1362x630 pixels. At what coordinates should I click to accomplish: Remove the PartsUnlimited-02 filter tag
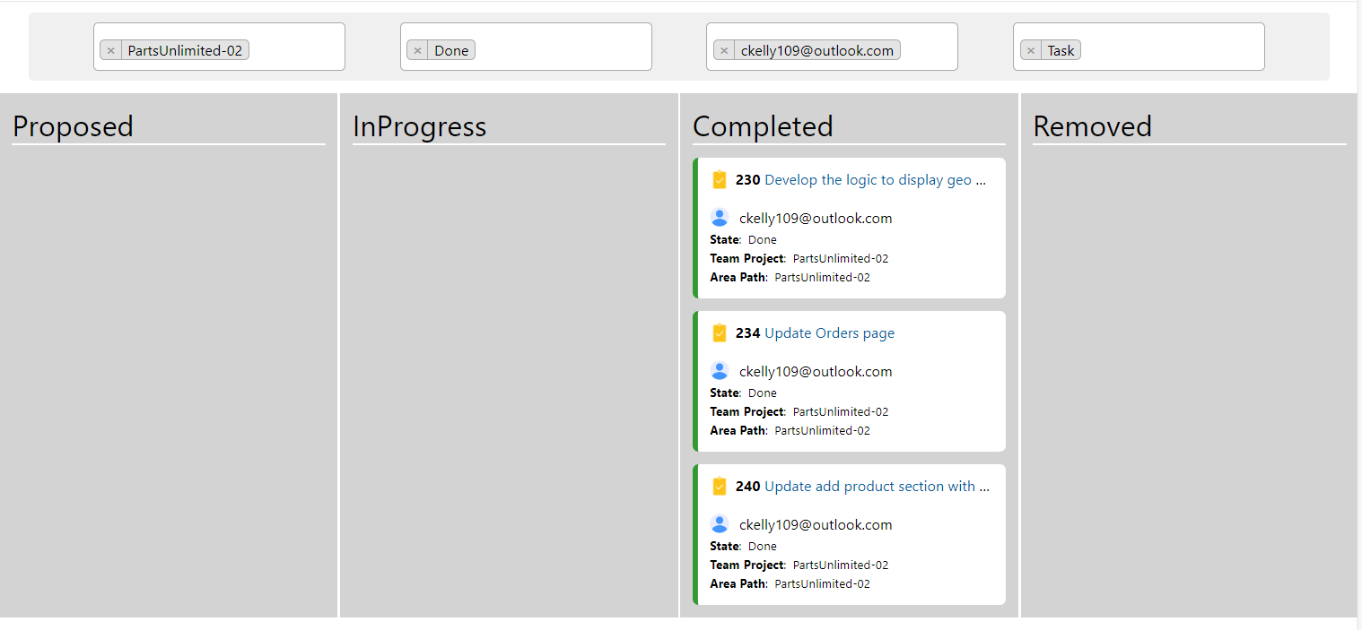111,51
